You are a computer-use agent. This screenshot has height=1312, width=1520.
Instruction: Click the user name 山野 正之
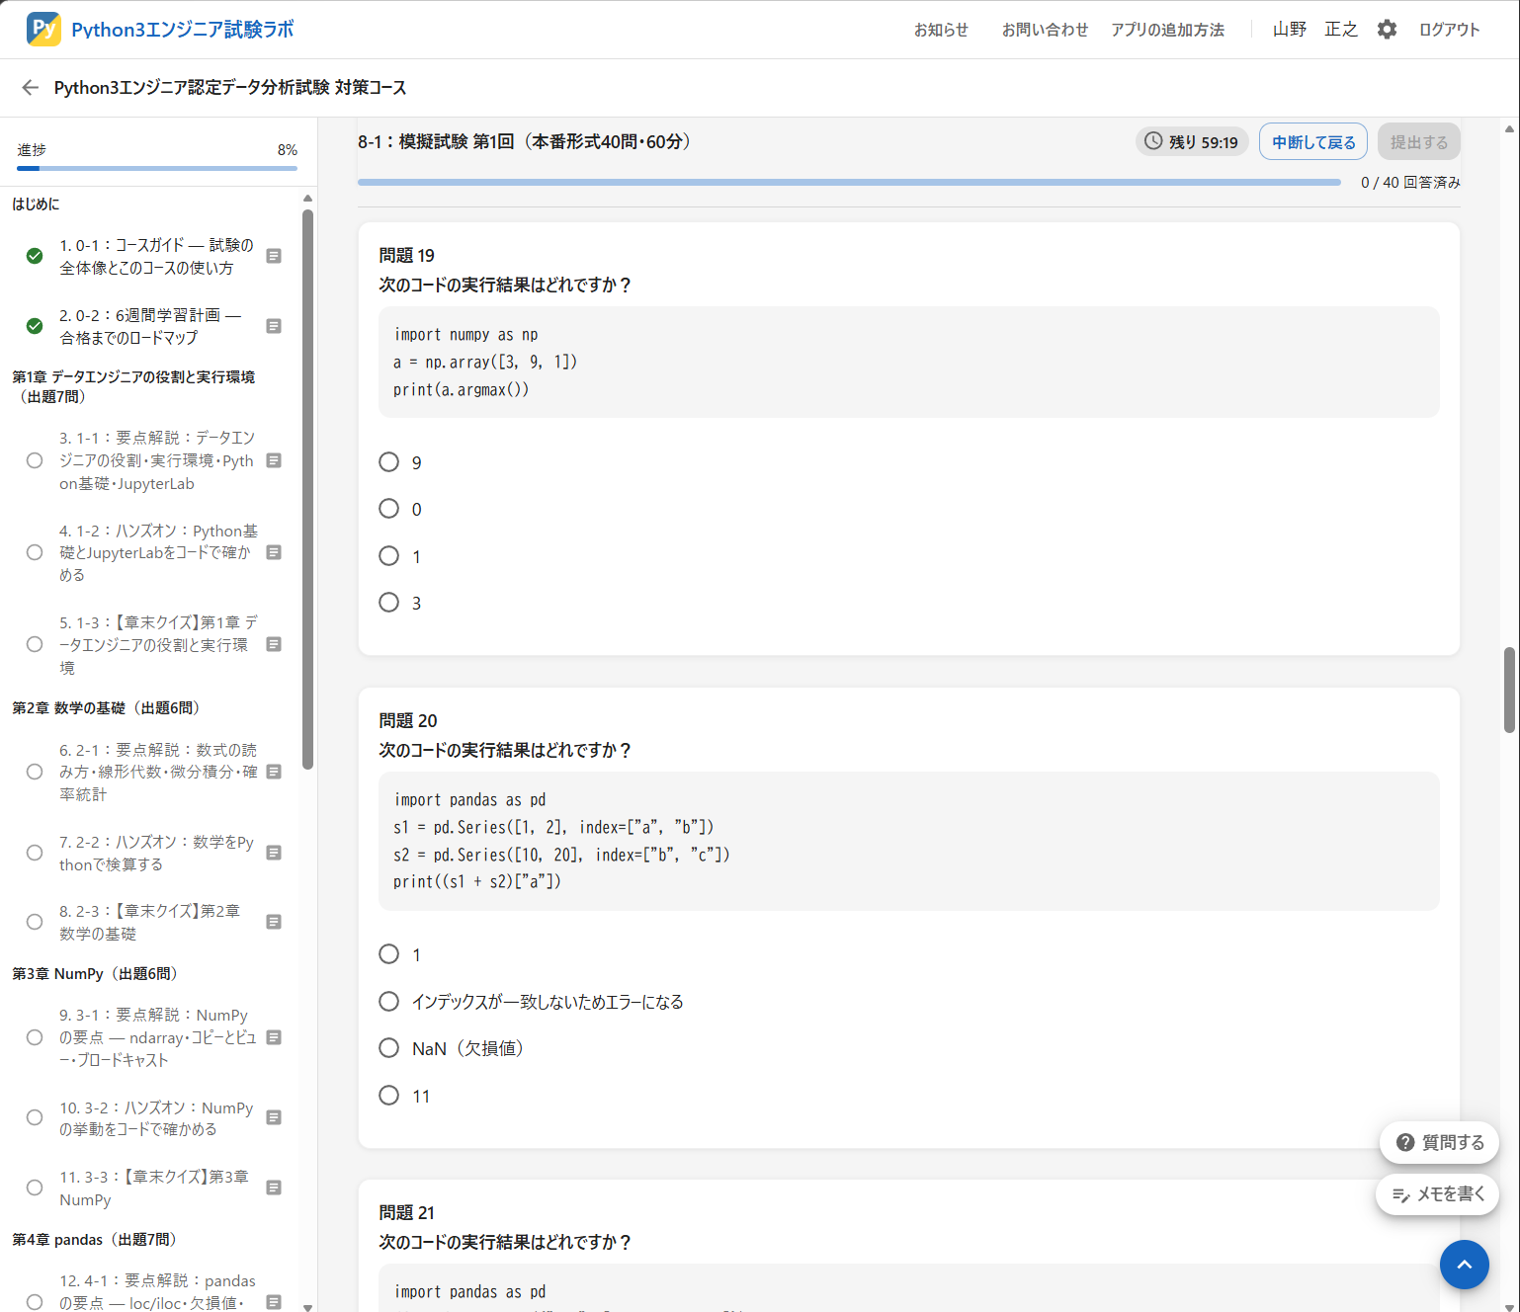click(x=1314, y=30)
